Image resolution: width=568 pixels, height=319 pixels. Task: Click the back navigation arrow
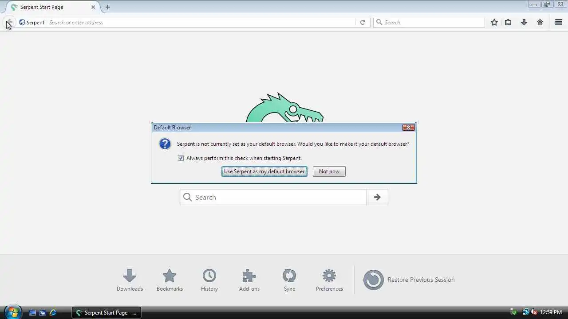[x=9, y=22]
